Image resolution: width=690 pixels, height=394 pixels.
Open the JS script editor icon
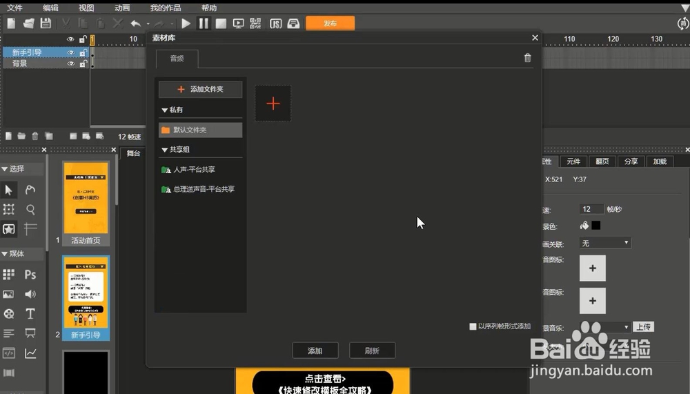[x=275, y=23]
